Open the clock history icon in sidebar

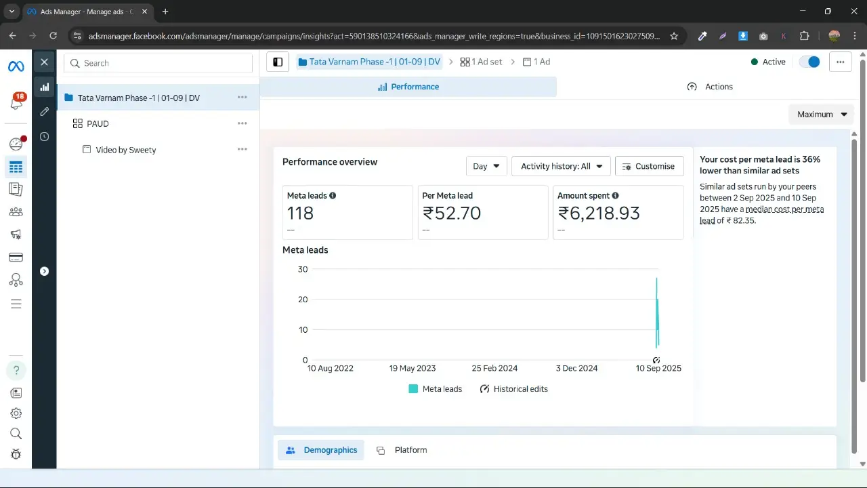pos(44,136)
